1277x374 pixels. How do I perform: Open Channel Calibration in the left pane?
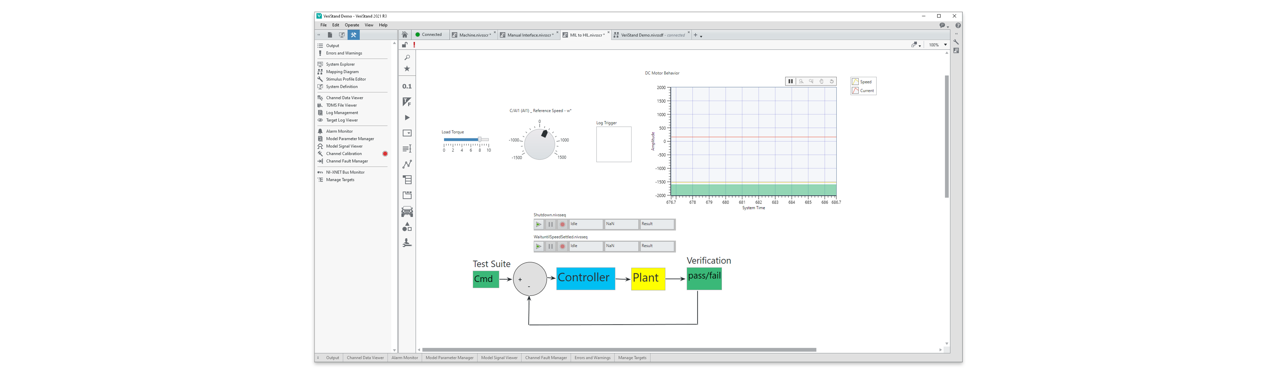point(344,154)
